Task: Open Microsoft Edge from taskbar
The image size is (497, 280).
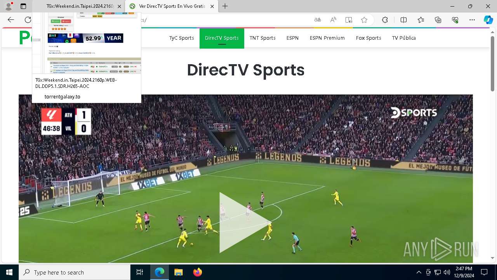Action: coord(160,272)
